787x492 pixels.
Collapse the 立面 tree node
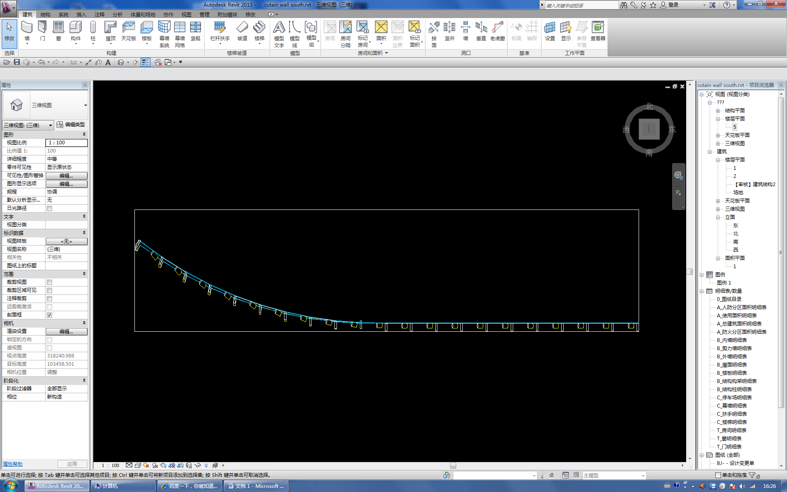718,217
